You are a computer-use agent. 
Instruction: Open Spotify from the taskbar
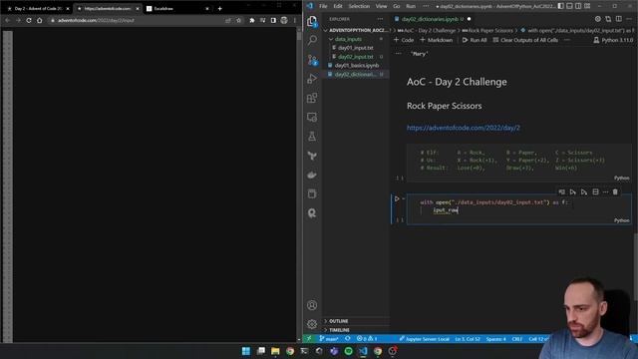point(348,351)
